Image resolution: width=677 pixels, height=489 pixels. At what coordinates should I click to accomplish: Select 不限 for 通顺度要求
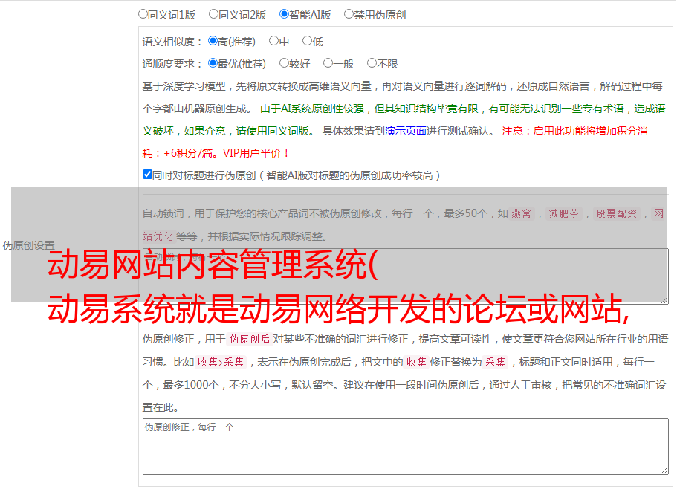coord(372,63)
